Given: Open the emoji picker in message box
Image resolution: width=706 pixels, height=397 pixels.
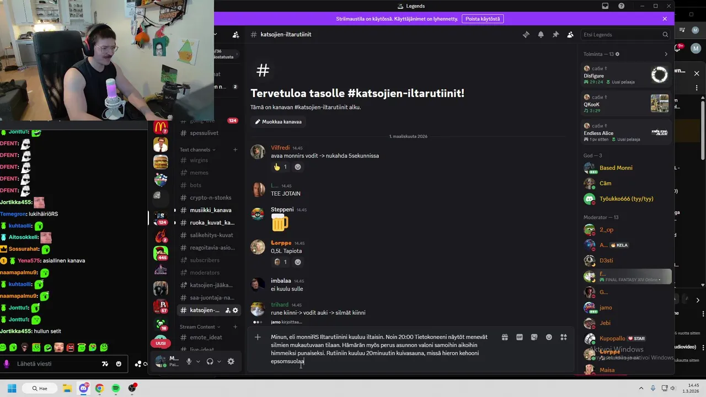Looking at the screenshot, I should click(549, 337).
